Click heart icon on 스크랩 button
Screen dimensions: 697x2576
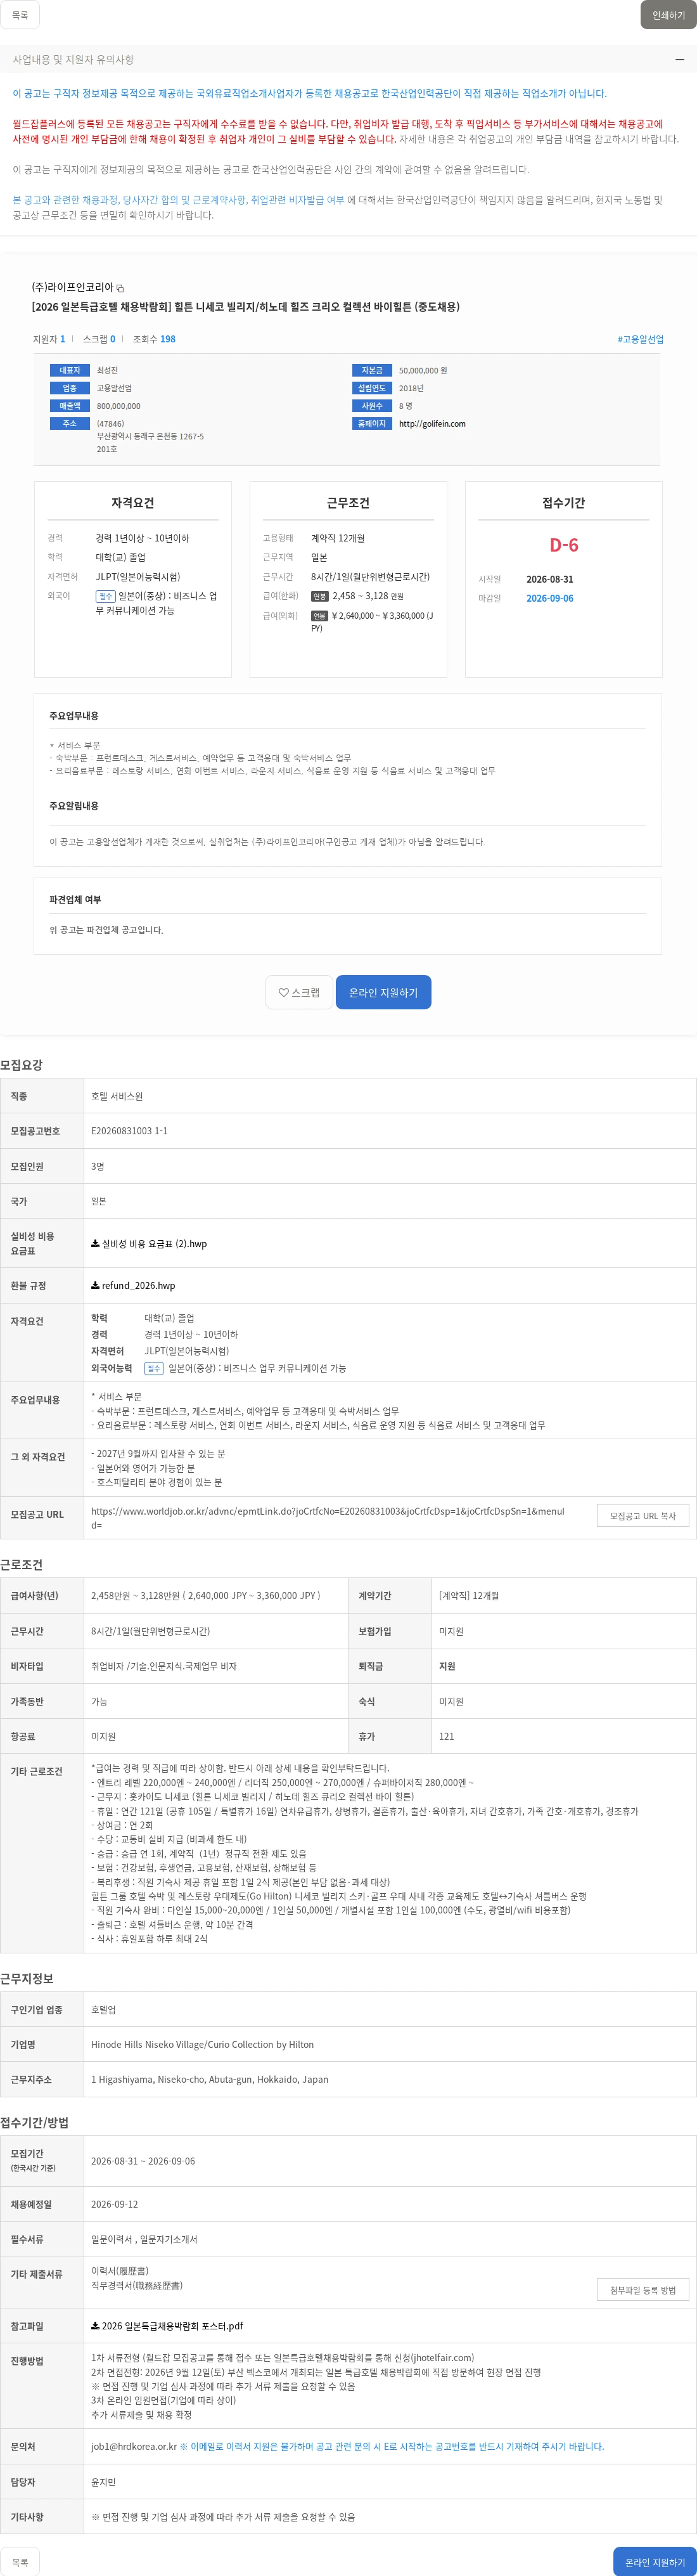click(283, 992)
